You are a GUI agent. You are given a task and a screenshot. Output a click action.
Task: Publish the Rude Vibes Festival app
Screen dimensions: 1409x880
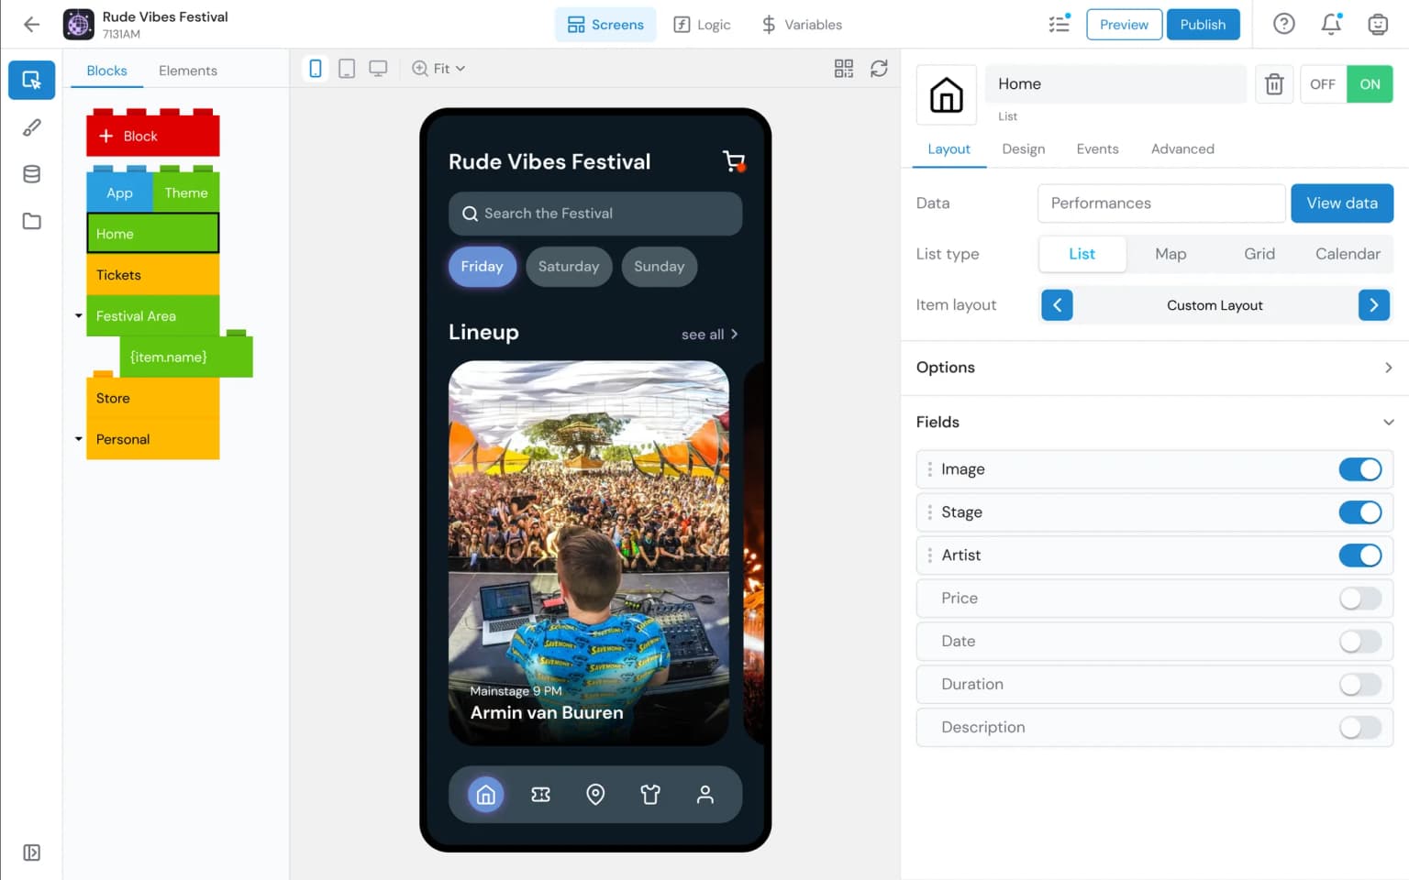pos(1204,25)
